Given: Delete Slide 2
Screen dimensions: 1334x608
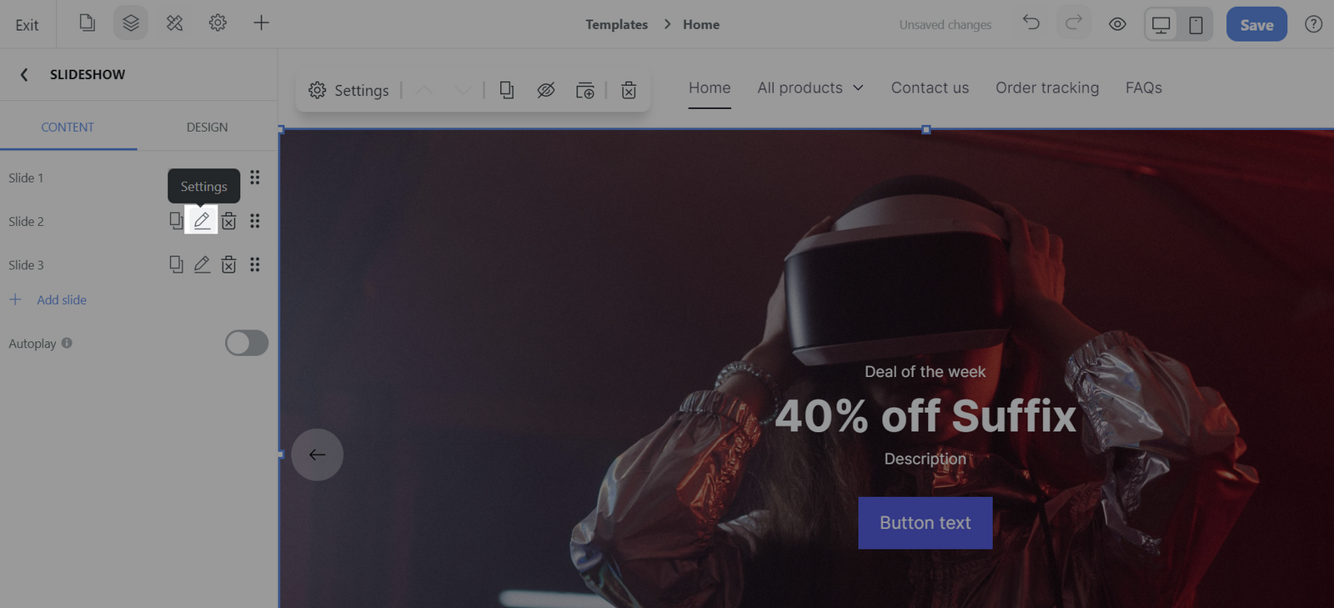Looking at the screenshot, I should pyautogui.click(x=228, y=220).
